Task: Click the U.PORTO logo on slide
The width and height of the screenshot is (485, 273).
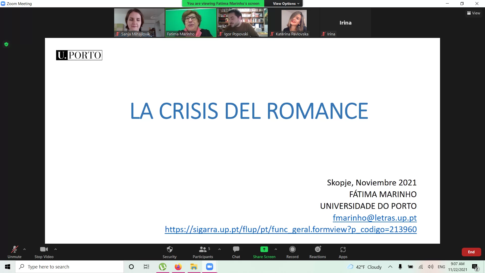Action: (79, 55)
